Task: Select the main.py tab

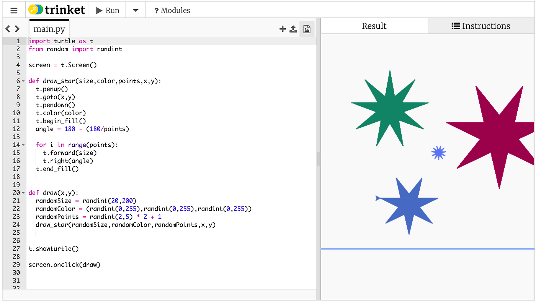Action: [49, 28]
